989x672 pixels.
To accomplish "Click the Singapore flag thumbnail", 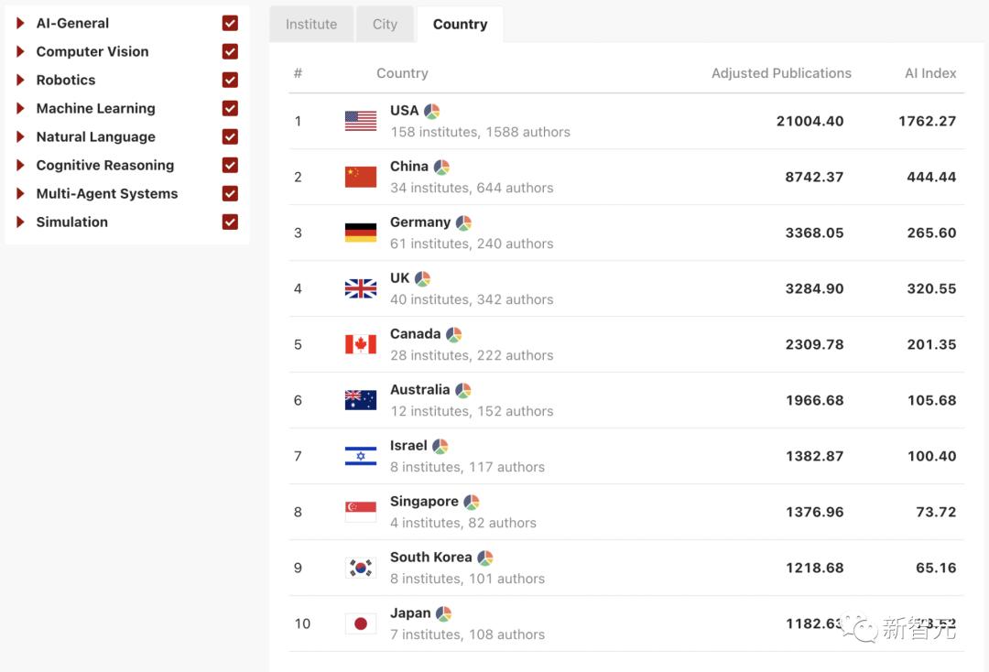I will (361, 512).
